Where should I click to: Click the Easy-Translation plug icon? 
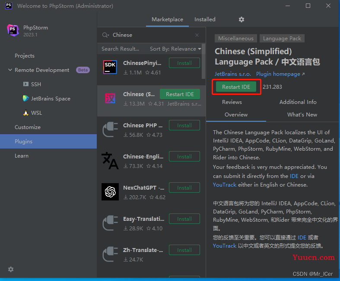pos(110,223)
